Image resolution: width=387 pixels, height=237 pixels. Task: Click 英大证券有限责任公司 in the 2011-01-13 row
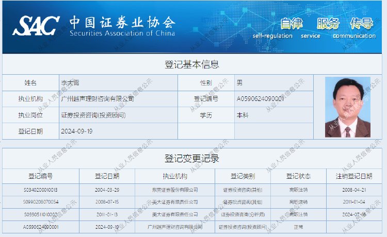coord(175,214)
